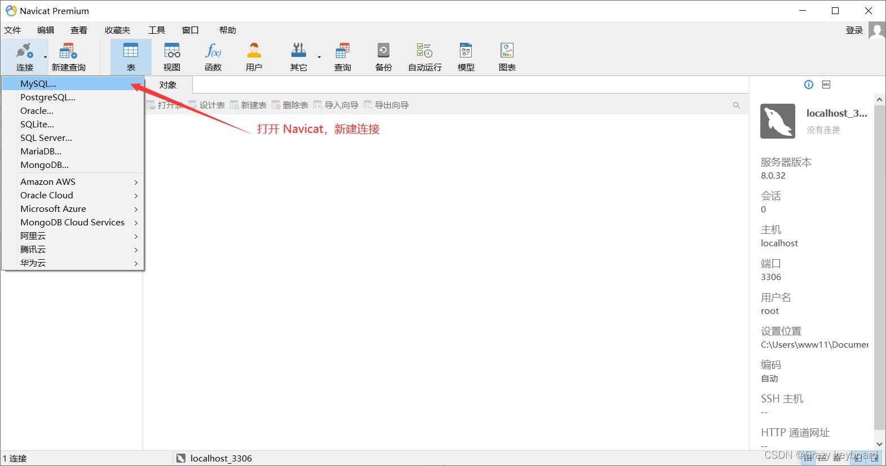The height and width of the screenshot is (466, 886).
Task: Expand MongoDB Cloud Services submenu
Action: point(73,222)
